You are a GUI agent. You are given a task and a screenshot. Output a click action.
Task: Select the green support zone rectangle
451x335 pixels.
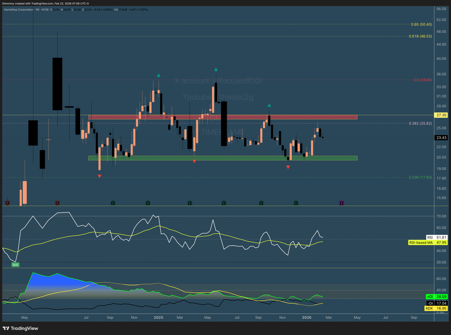coord(222,158)
